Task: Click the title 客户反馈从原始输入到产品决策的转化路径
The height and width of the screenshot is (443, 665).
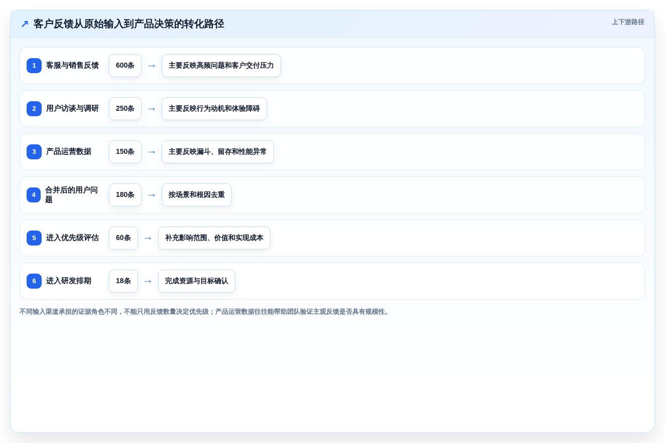Action: click(128, 24)
